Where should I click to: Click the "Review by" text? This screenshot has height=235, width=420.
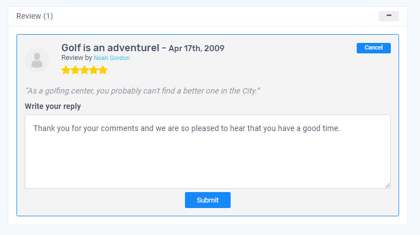click(77, 58)
